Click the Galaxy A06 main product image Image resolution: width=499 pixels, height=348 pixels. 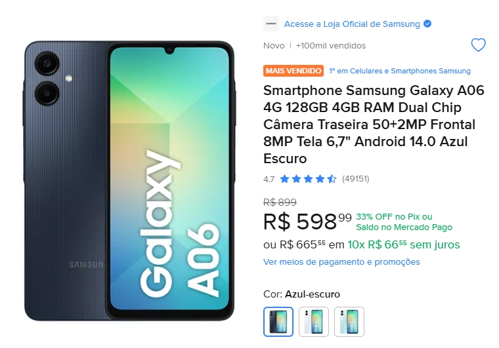click(129, 181)
